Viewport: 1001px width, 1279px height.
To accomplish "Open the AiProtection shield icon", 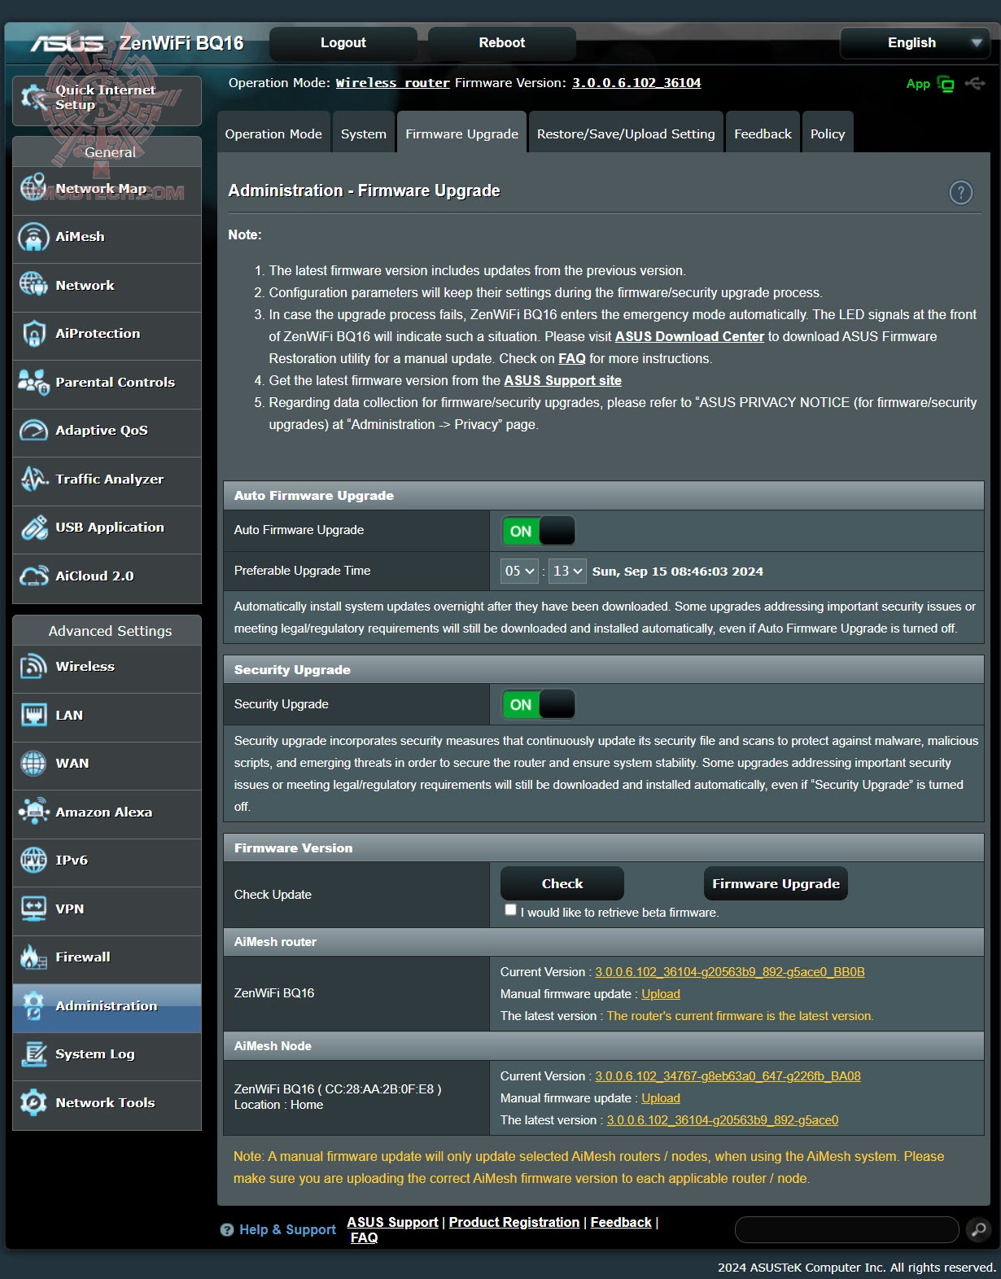I will pos(33,334).
